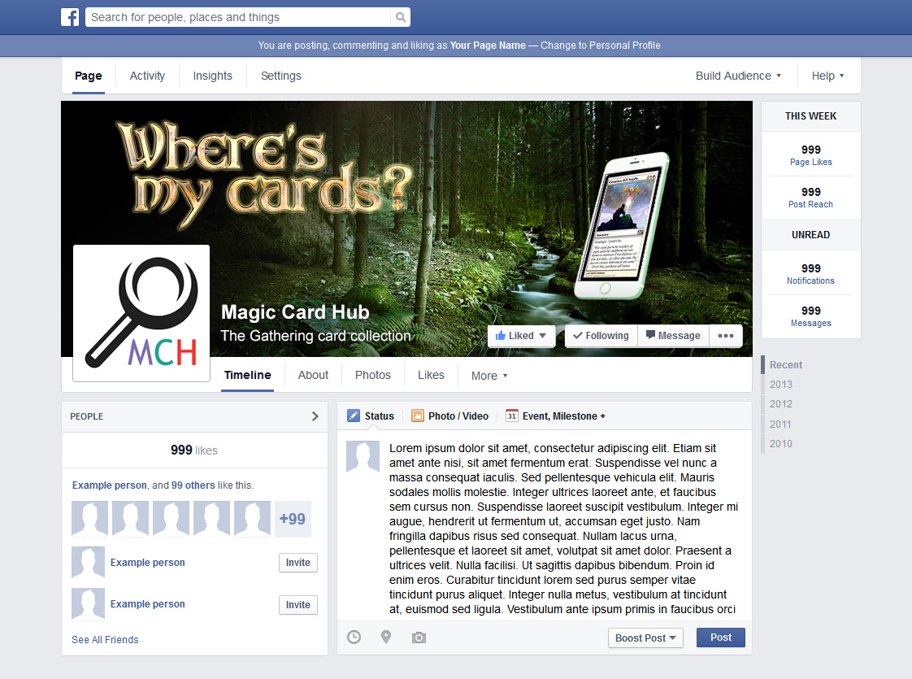Open the More tab dropdown
912x679 pixels.
click(489, 375)
